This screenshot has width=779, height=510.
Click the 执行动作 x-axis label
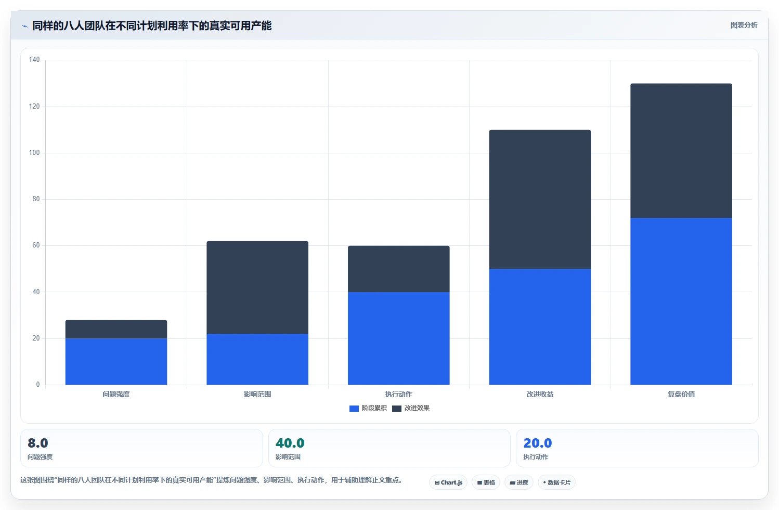(399, 394)
